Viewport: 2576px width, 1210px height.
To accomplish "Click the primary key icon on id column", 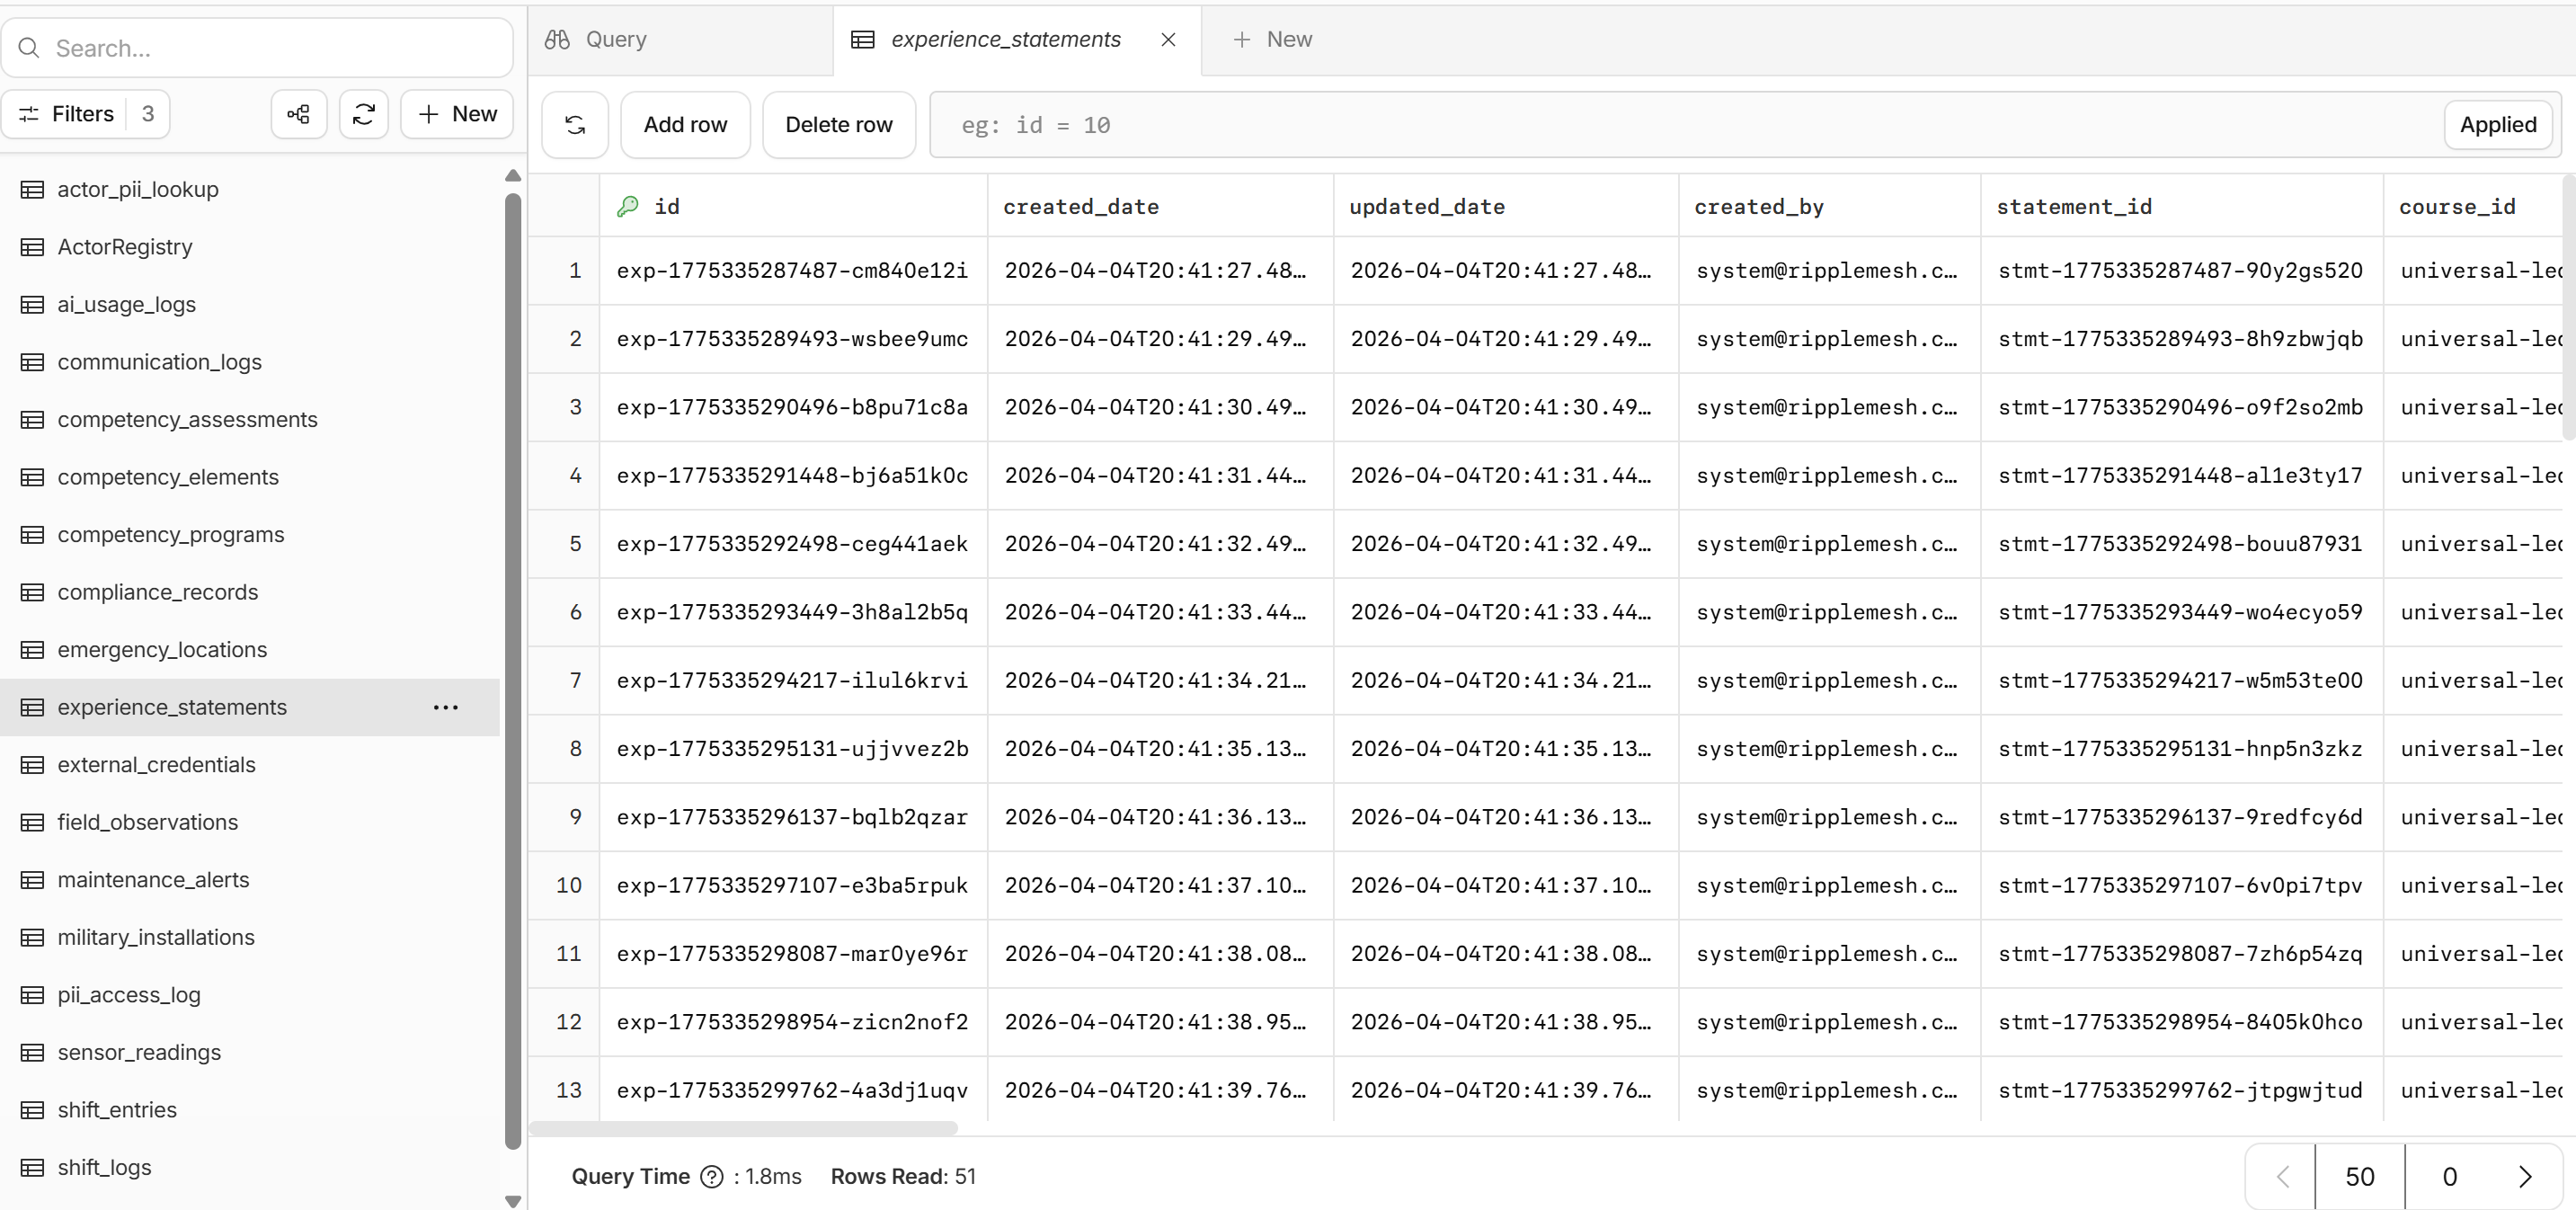I will point(628,206).
